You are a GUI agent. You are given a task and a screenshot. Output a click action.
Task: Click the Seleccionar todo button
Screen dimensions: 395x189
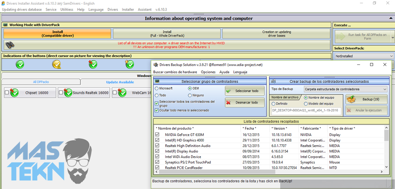[245, 91]
